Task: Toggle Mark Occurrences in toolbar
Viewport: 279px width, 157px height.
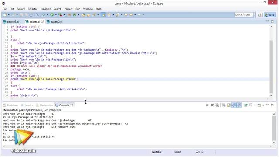Action: click(x=103, y=15)
